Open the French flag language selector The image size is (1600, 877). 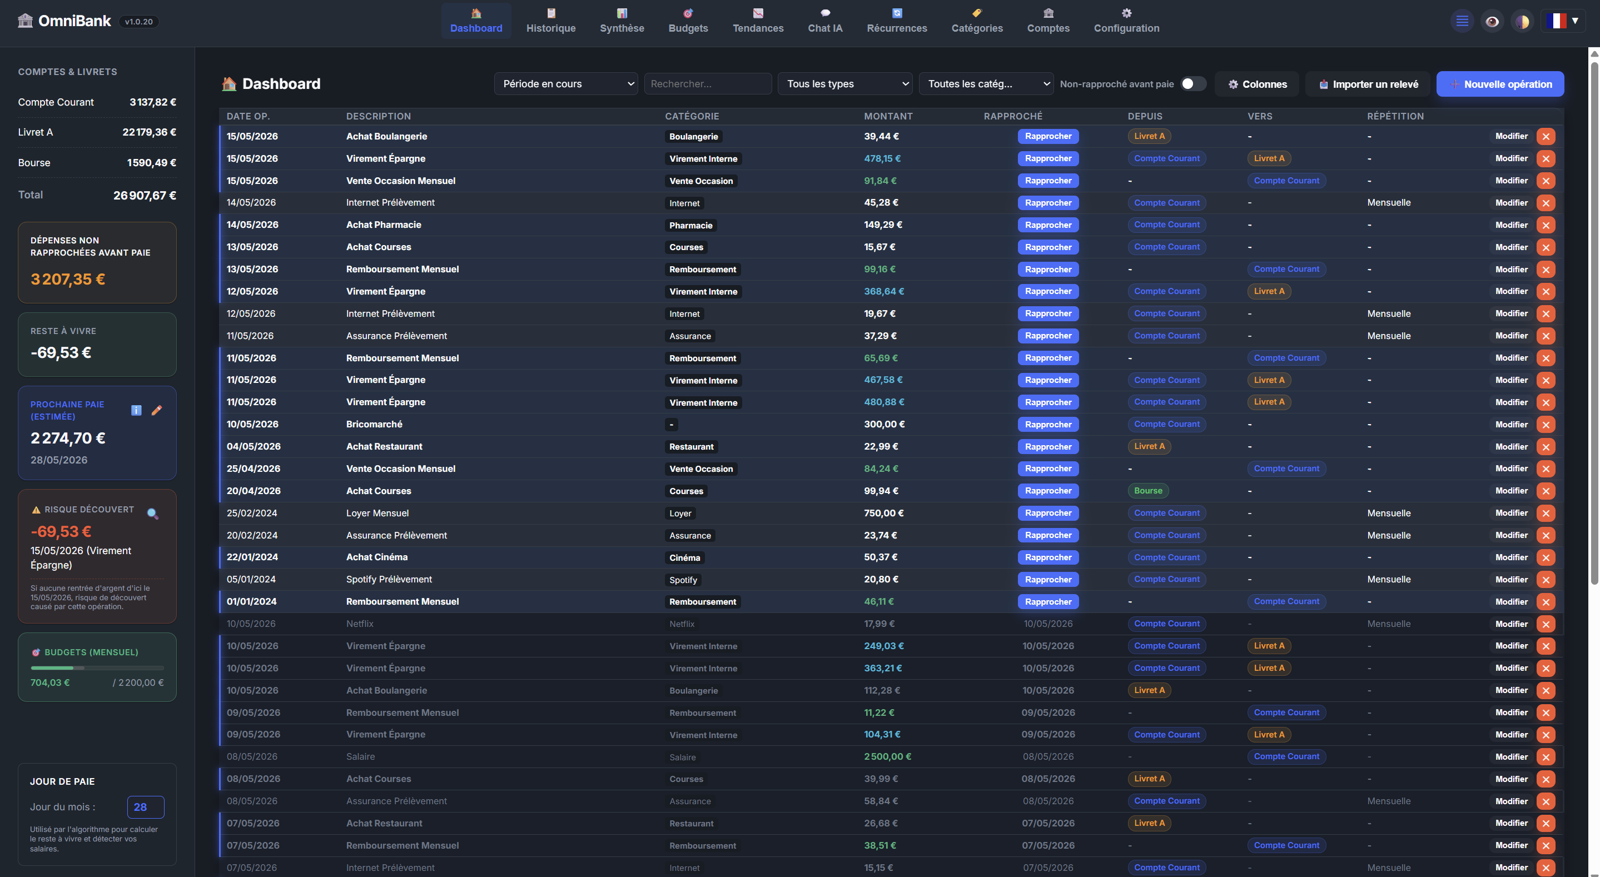1562,21
